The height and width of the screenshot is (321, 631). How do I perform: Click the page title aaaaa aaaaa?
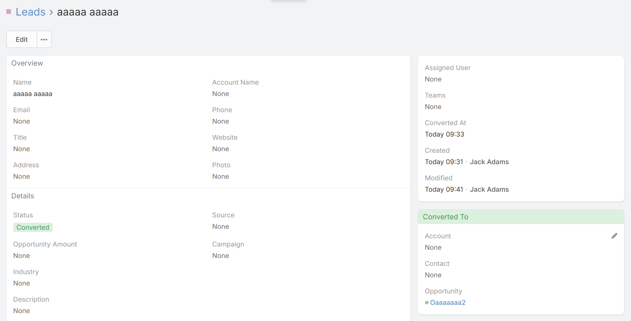(x=88, y=12)
